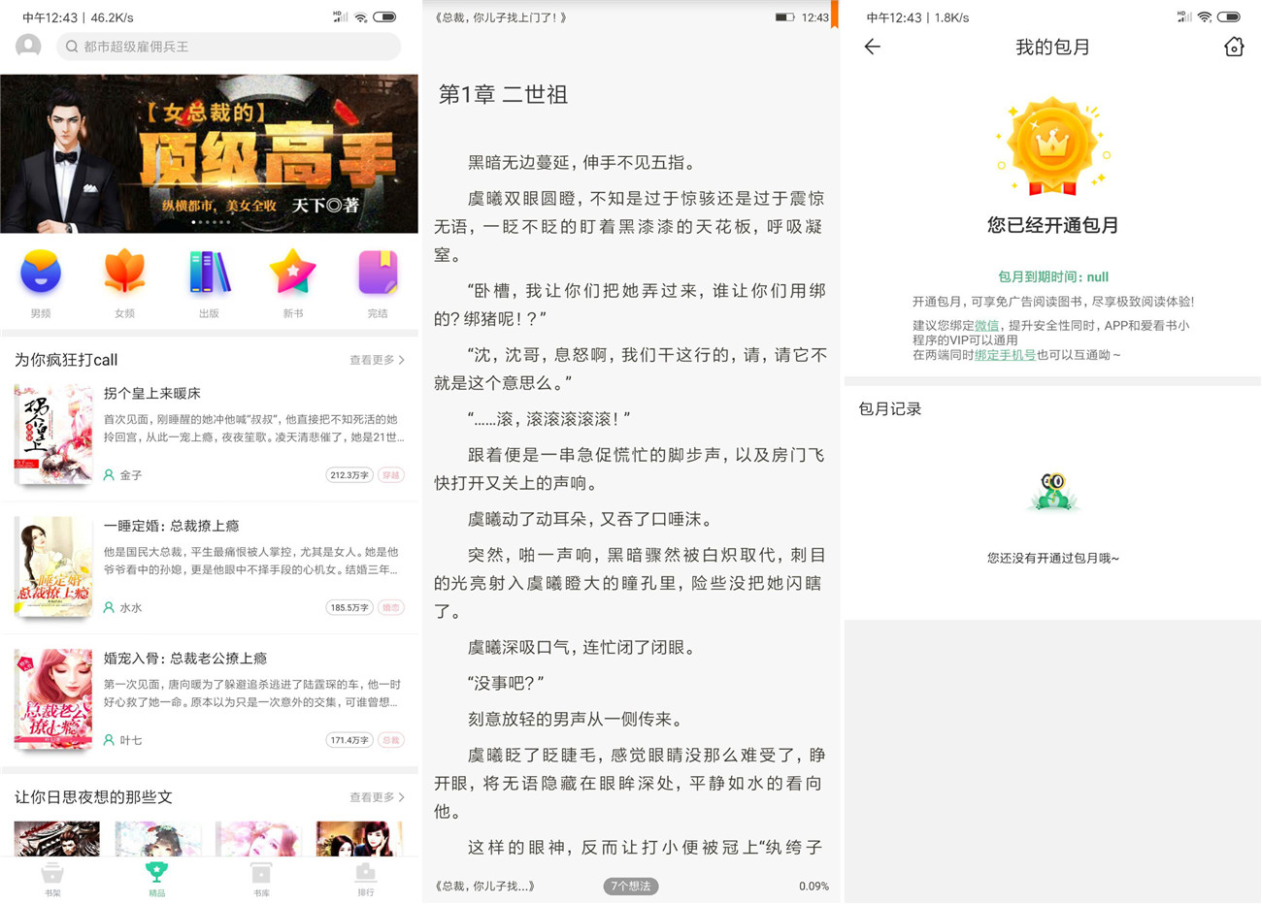Click the search magnifier icon
The image size is (1262, 904).
71,47
